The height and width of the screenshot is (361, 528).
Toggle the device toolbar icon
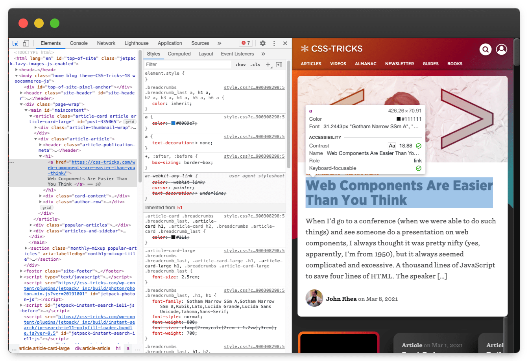click(x=26, y=43)
